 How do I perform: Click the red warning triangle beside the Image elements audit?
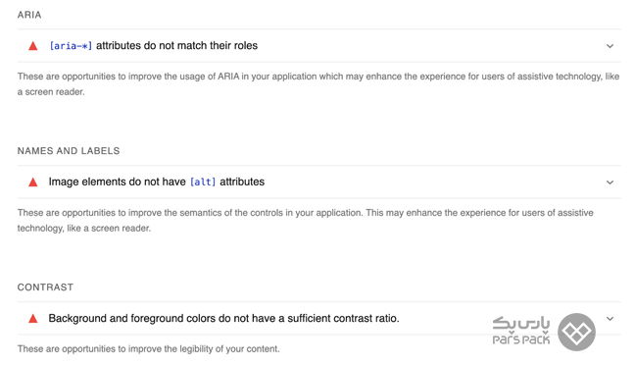[x=33, y=182]
